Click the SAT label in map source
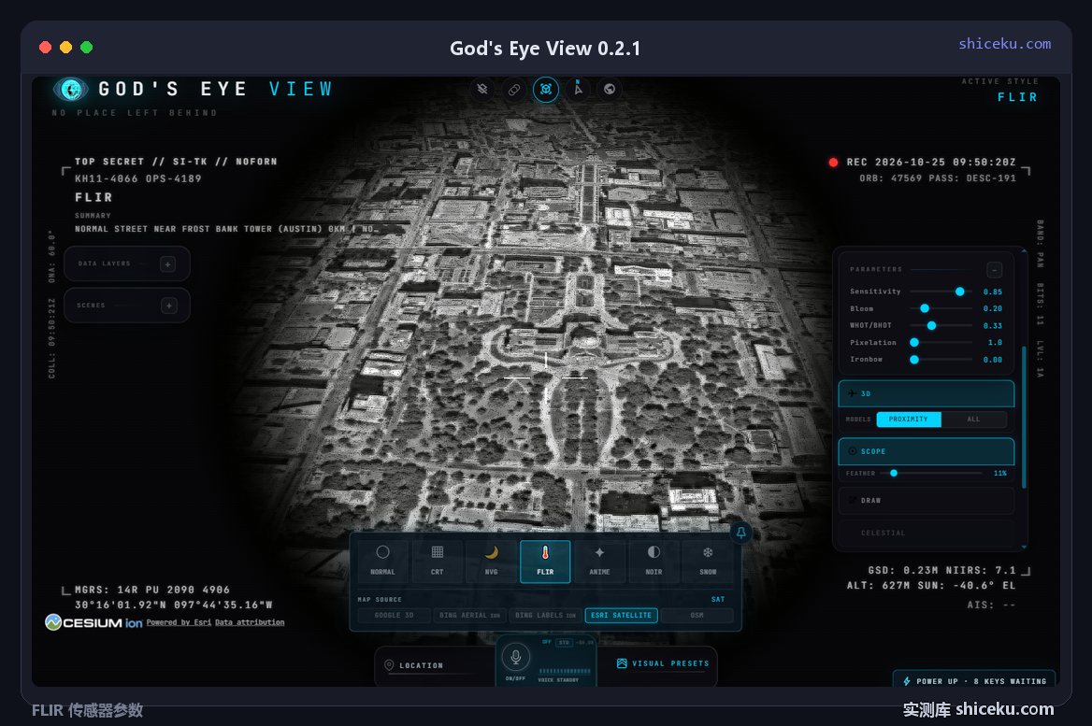The image size is (1092, 726). pyautogui.click(x=718, y=599)
